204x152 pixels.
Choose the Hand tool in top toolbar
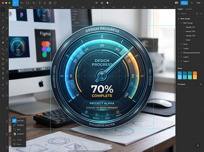(50, 3)
